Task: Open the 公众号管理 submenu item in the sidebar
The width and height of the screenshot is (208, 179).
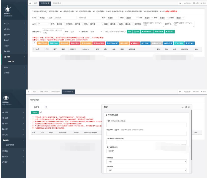Action: (x=11, y=145)
